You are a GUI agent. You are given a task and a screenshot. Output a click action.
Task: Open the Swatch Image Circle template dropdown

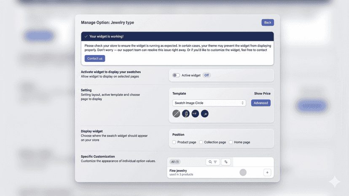click(x=209, y=103)
